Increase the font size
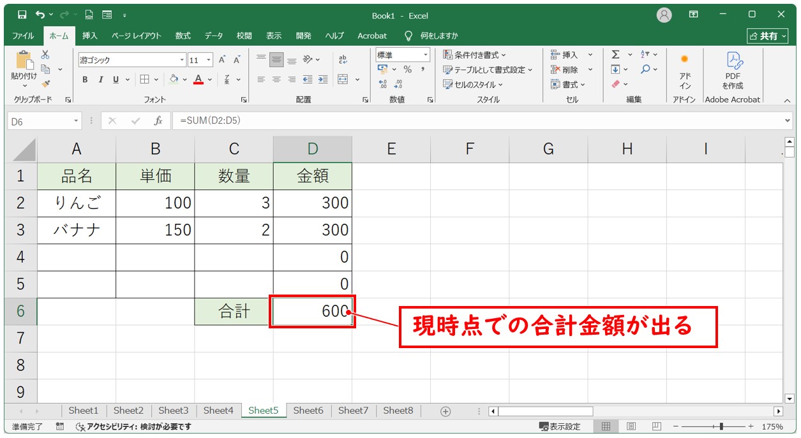This screenshot has height=438, width=801. click(222, 60)
